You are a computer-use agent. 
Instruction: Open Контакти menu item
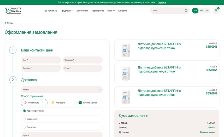tap(123, 11)
